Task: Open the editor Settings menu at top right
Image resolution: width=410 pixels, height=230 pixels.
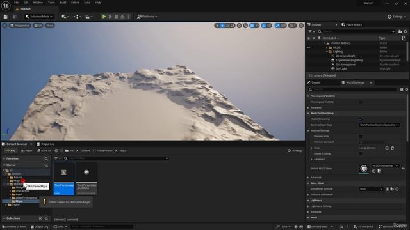Action: click(397, 17)
